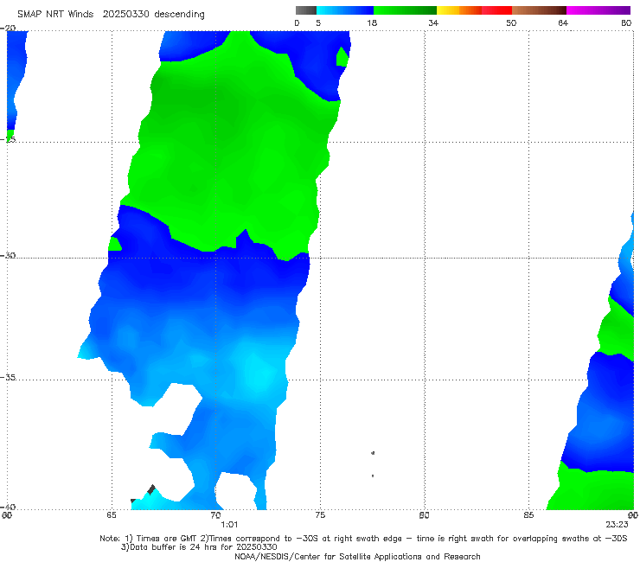
Task: Click the color bar label '50'
Action: (x=511, y=22)
